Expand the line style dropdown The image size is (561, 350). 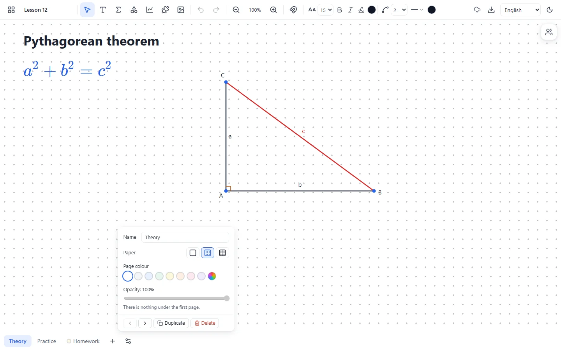[417, 10]
